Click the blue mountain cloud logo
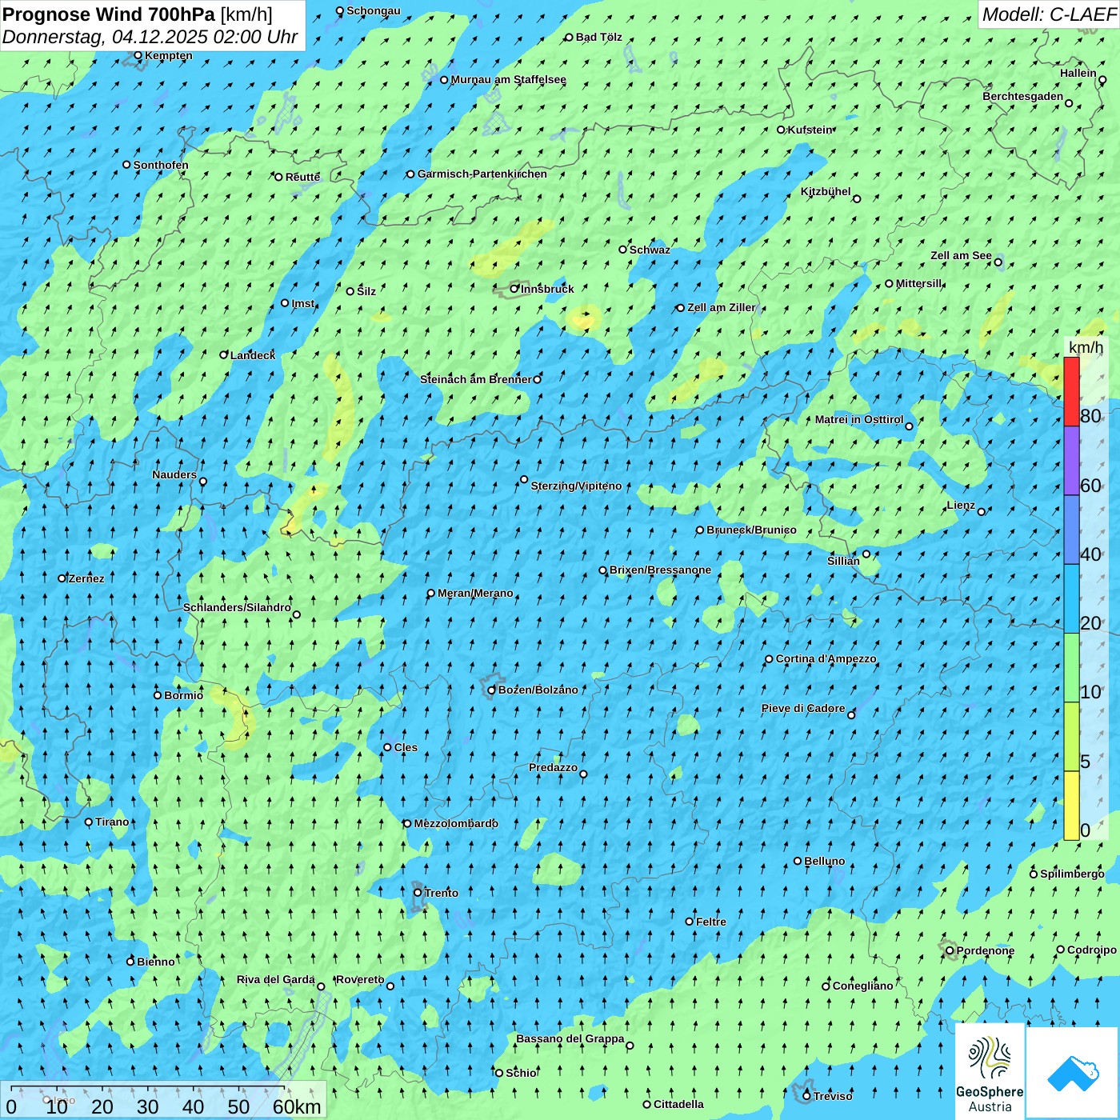This screenshot has width=1120, height=1120. (x=1072, y=1073)
